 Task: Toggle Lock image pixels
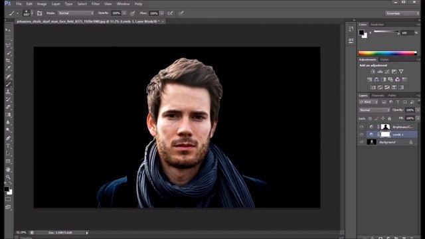(x=377, y=118)
